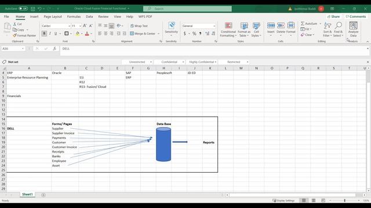Switch to the Page Layout tab
The height and width of the screenshot is (208, 371).
[x=53, y=17]
